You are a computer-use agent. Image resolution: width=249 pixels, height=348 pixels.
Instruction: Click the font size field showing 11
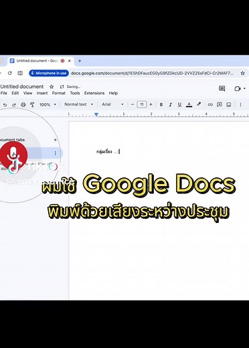[x=142, y=104]
